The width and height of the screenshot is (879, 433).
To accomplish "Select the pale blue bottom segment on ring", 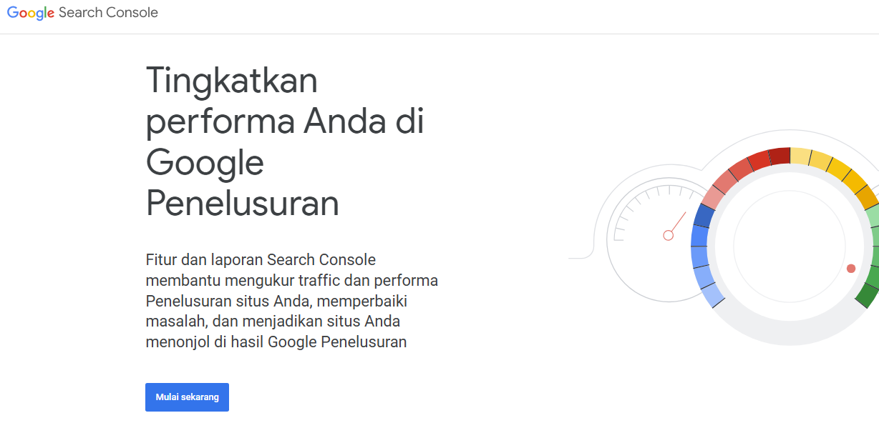I will [x=714, y=294].
